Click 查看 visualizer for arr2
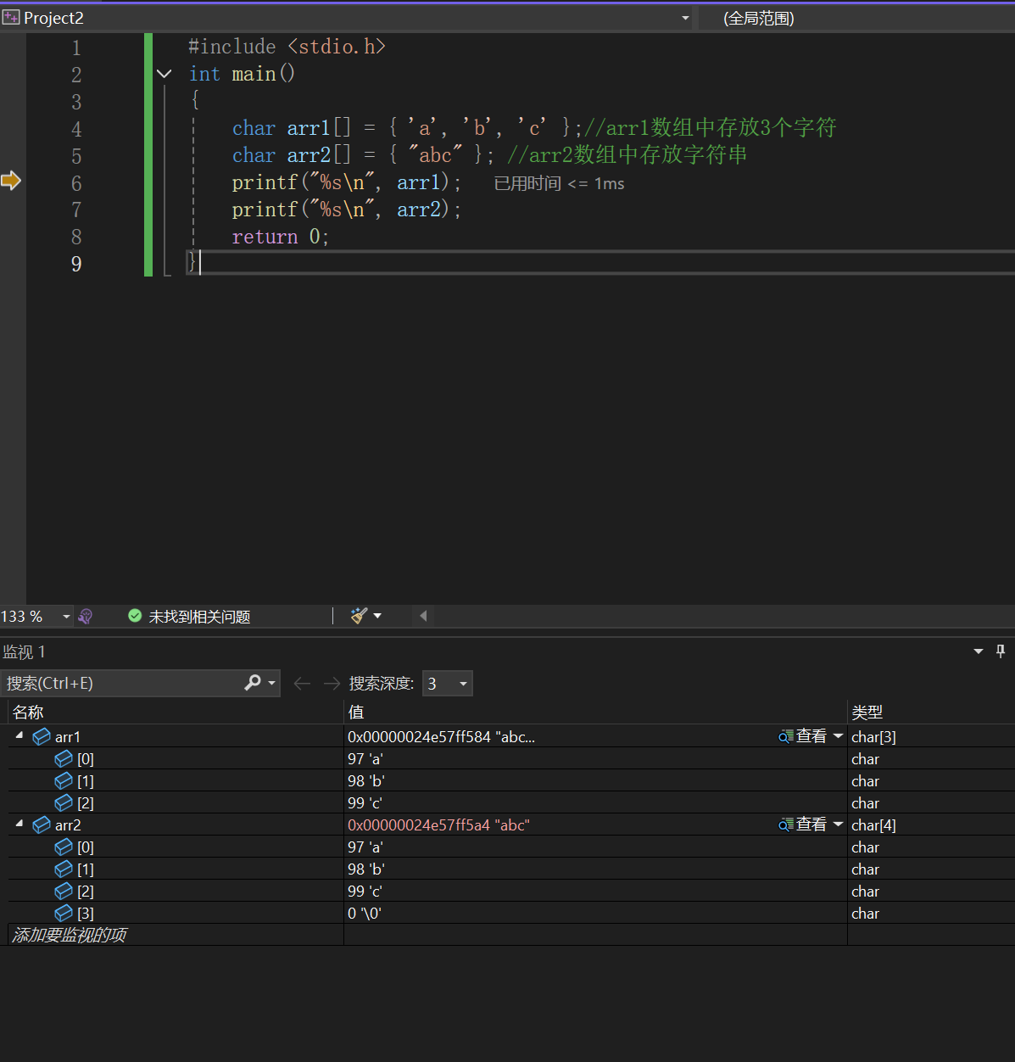The height and width of the screenshot is (1062, 1015). [x=802, y=824]
